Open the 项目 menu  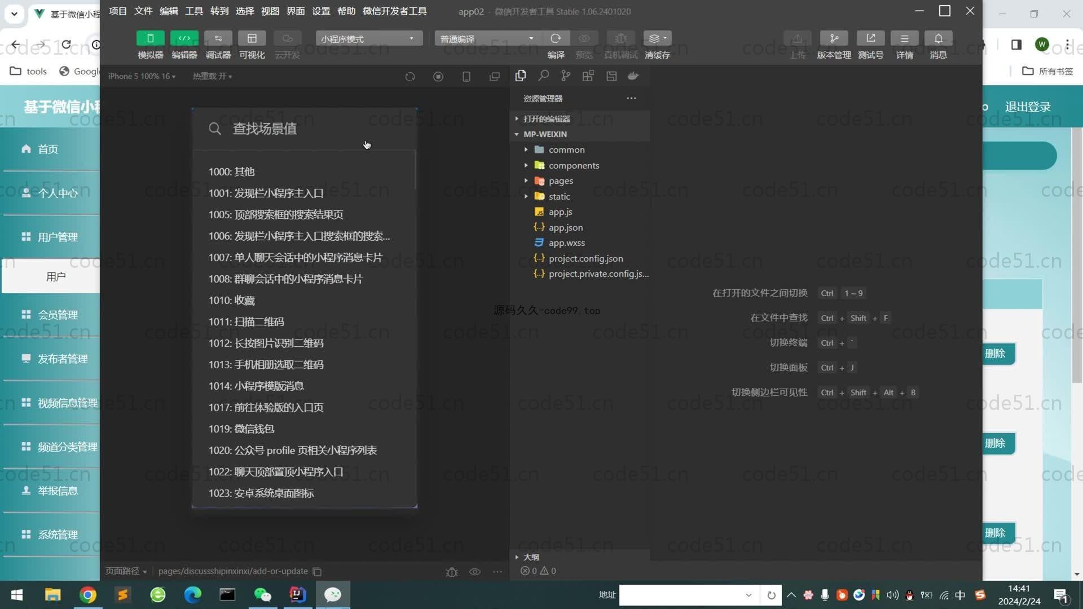coord(118,11)
